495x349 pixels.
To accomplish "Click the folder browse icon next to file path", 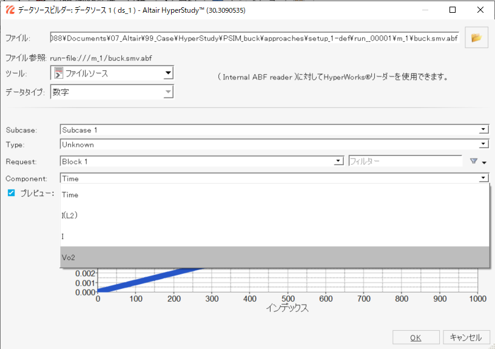I will (x=476, y=38).
